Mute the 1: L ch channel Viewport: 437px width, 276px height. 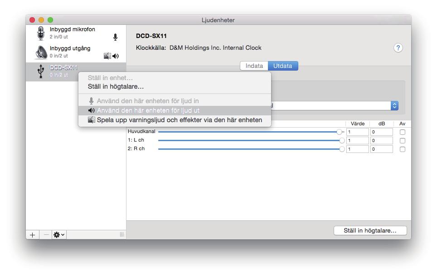pyautogui.click(x=403, y=141)
